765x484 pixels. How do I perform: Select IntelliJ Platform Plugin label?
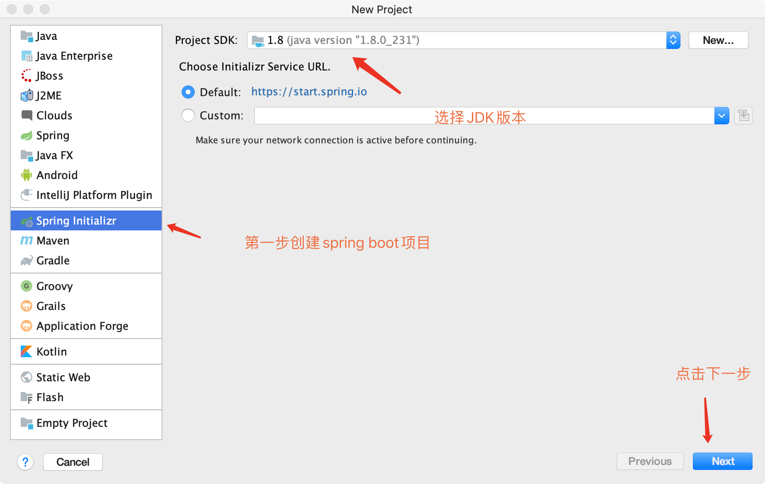94,195
